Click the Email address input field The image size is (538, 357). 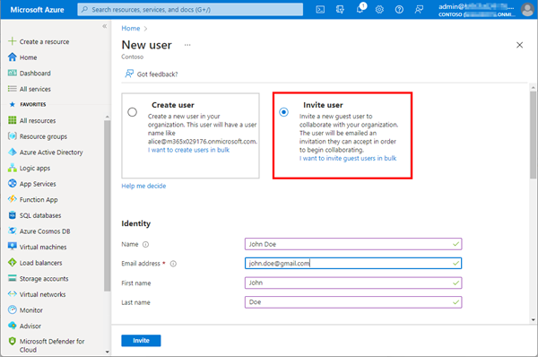coord(353,264)
